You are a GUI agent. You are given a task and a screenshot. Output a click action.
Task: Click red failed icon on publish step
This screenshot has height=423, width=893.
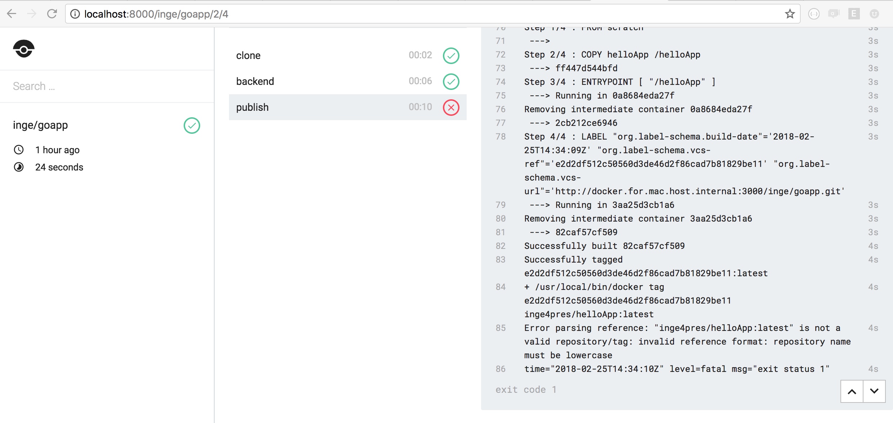click(x=451, y=108)
